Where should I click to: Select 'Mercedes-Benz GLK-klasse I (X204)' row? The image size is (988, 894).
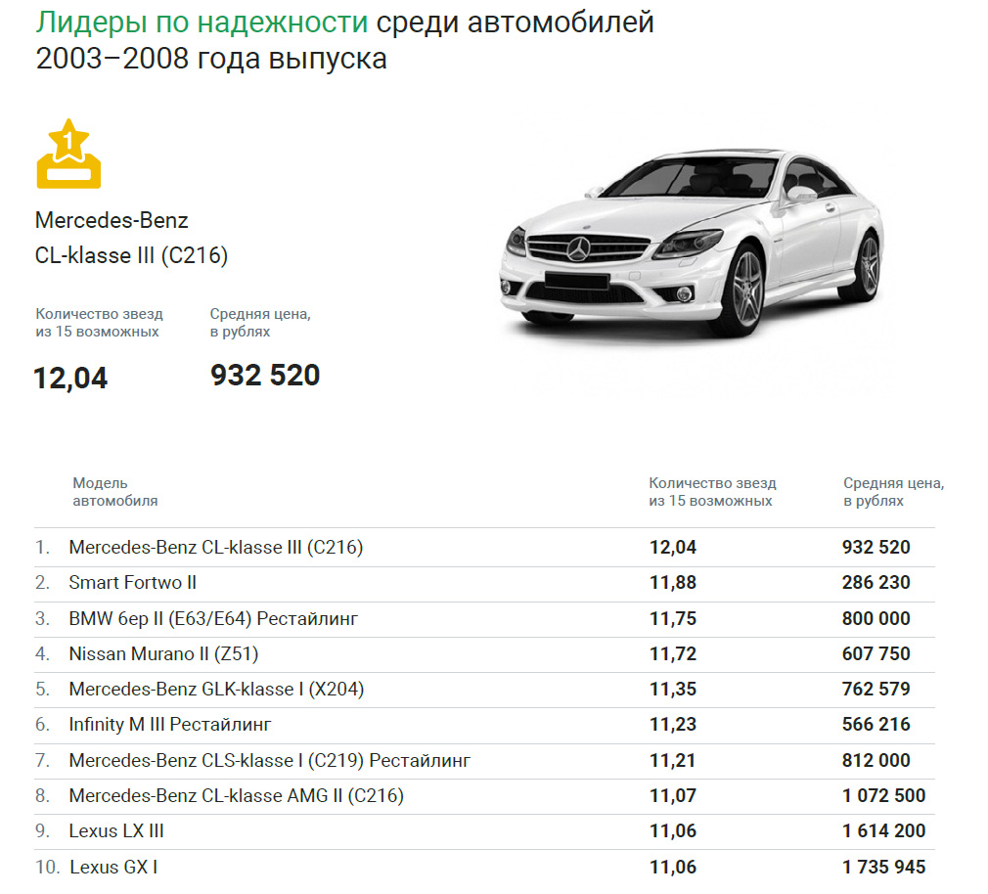pos(484,690)
